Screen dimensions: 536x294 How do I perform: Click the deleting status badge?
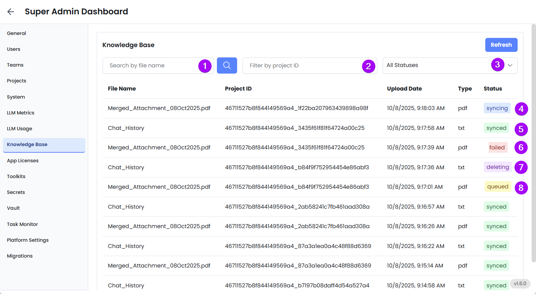coord(498,167)
